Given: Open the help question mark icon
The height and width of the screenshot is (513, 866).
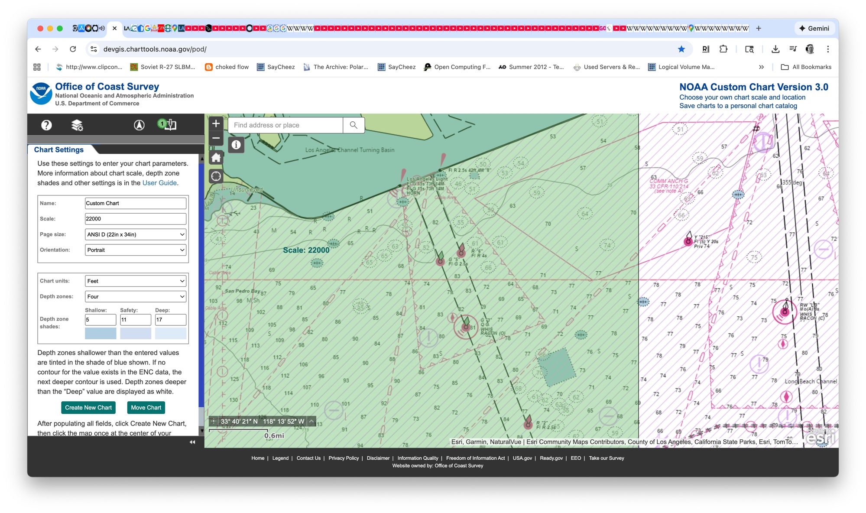Looking at the screenshot, I should click(46, 125).
